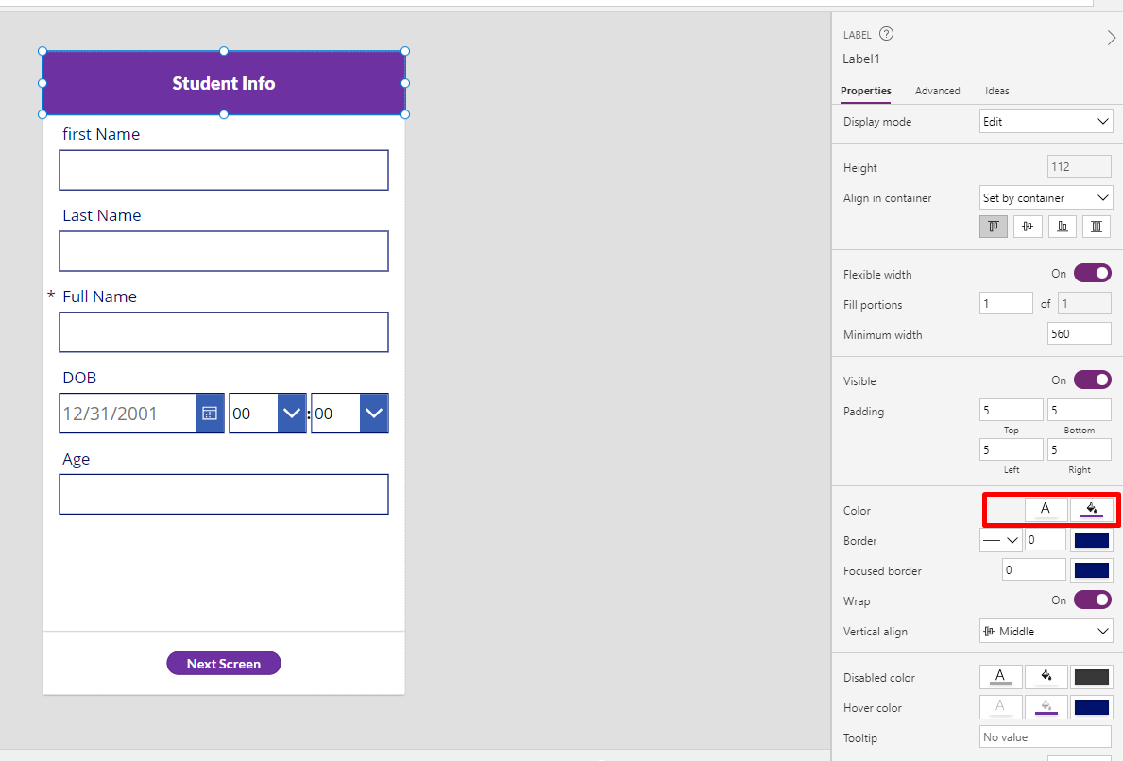Click the Next Screen button

pyautogui.click(x=224, y=664)
